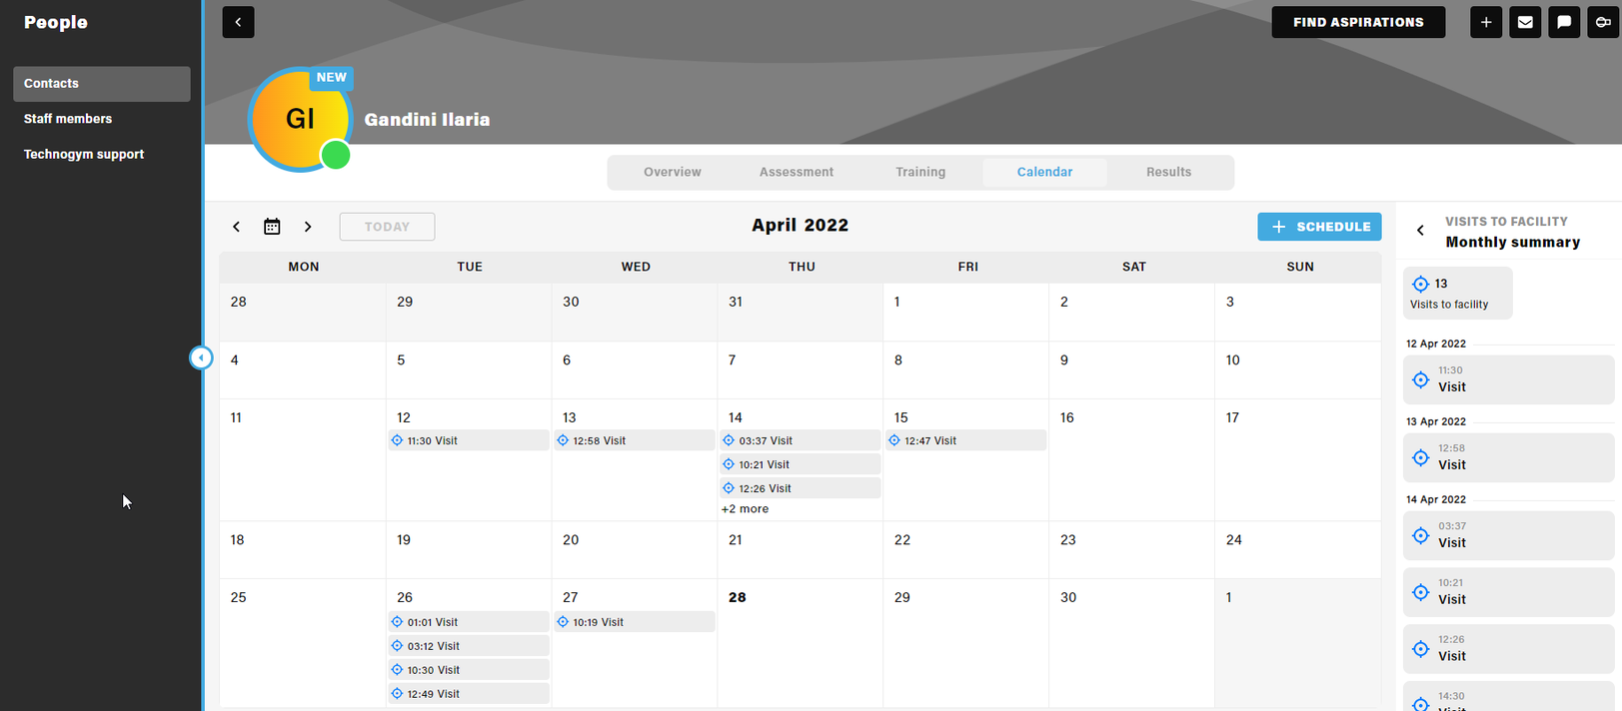The height and width of the screenshot is (711, 1622).
Task: Go to next month arrow
Action: (308, 227)
